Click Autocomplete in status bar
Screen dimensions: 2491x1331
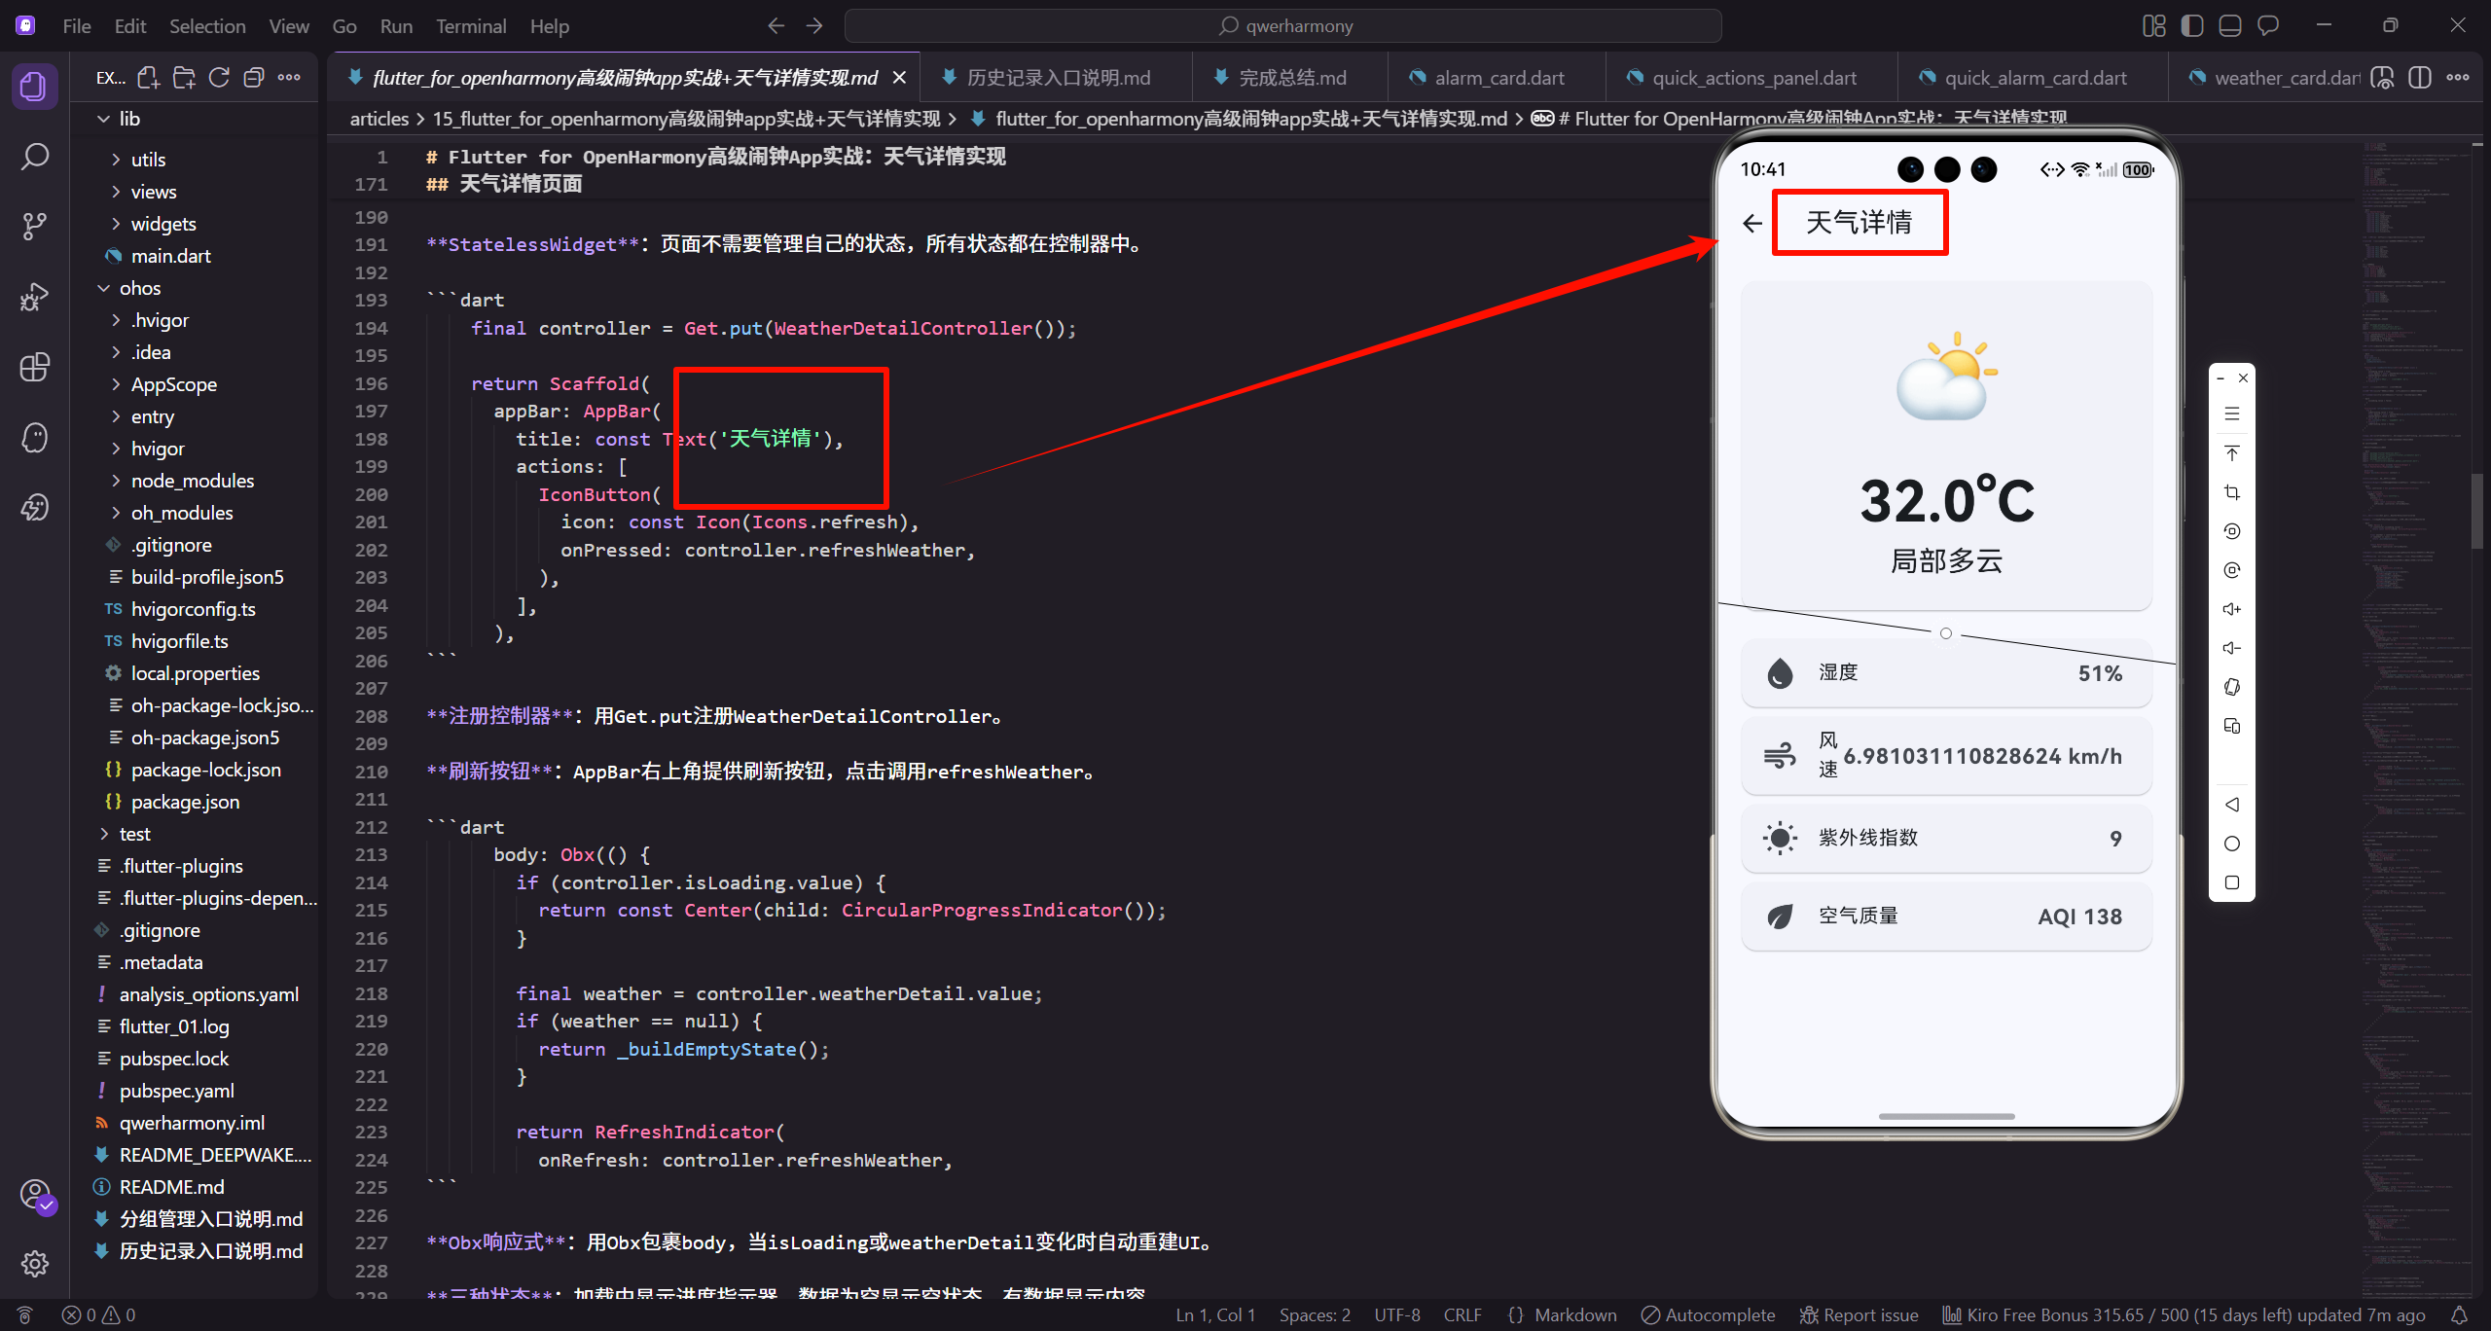1708,1314
